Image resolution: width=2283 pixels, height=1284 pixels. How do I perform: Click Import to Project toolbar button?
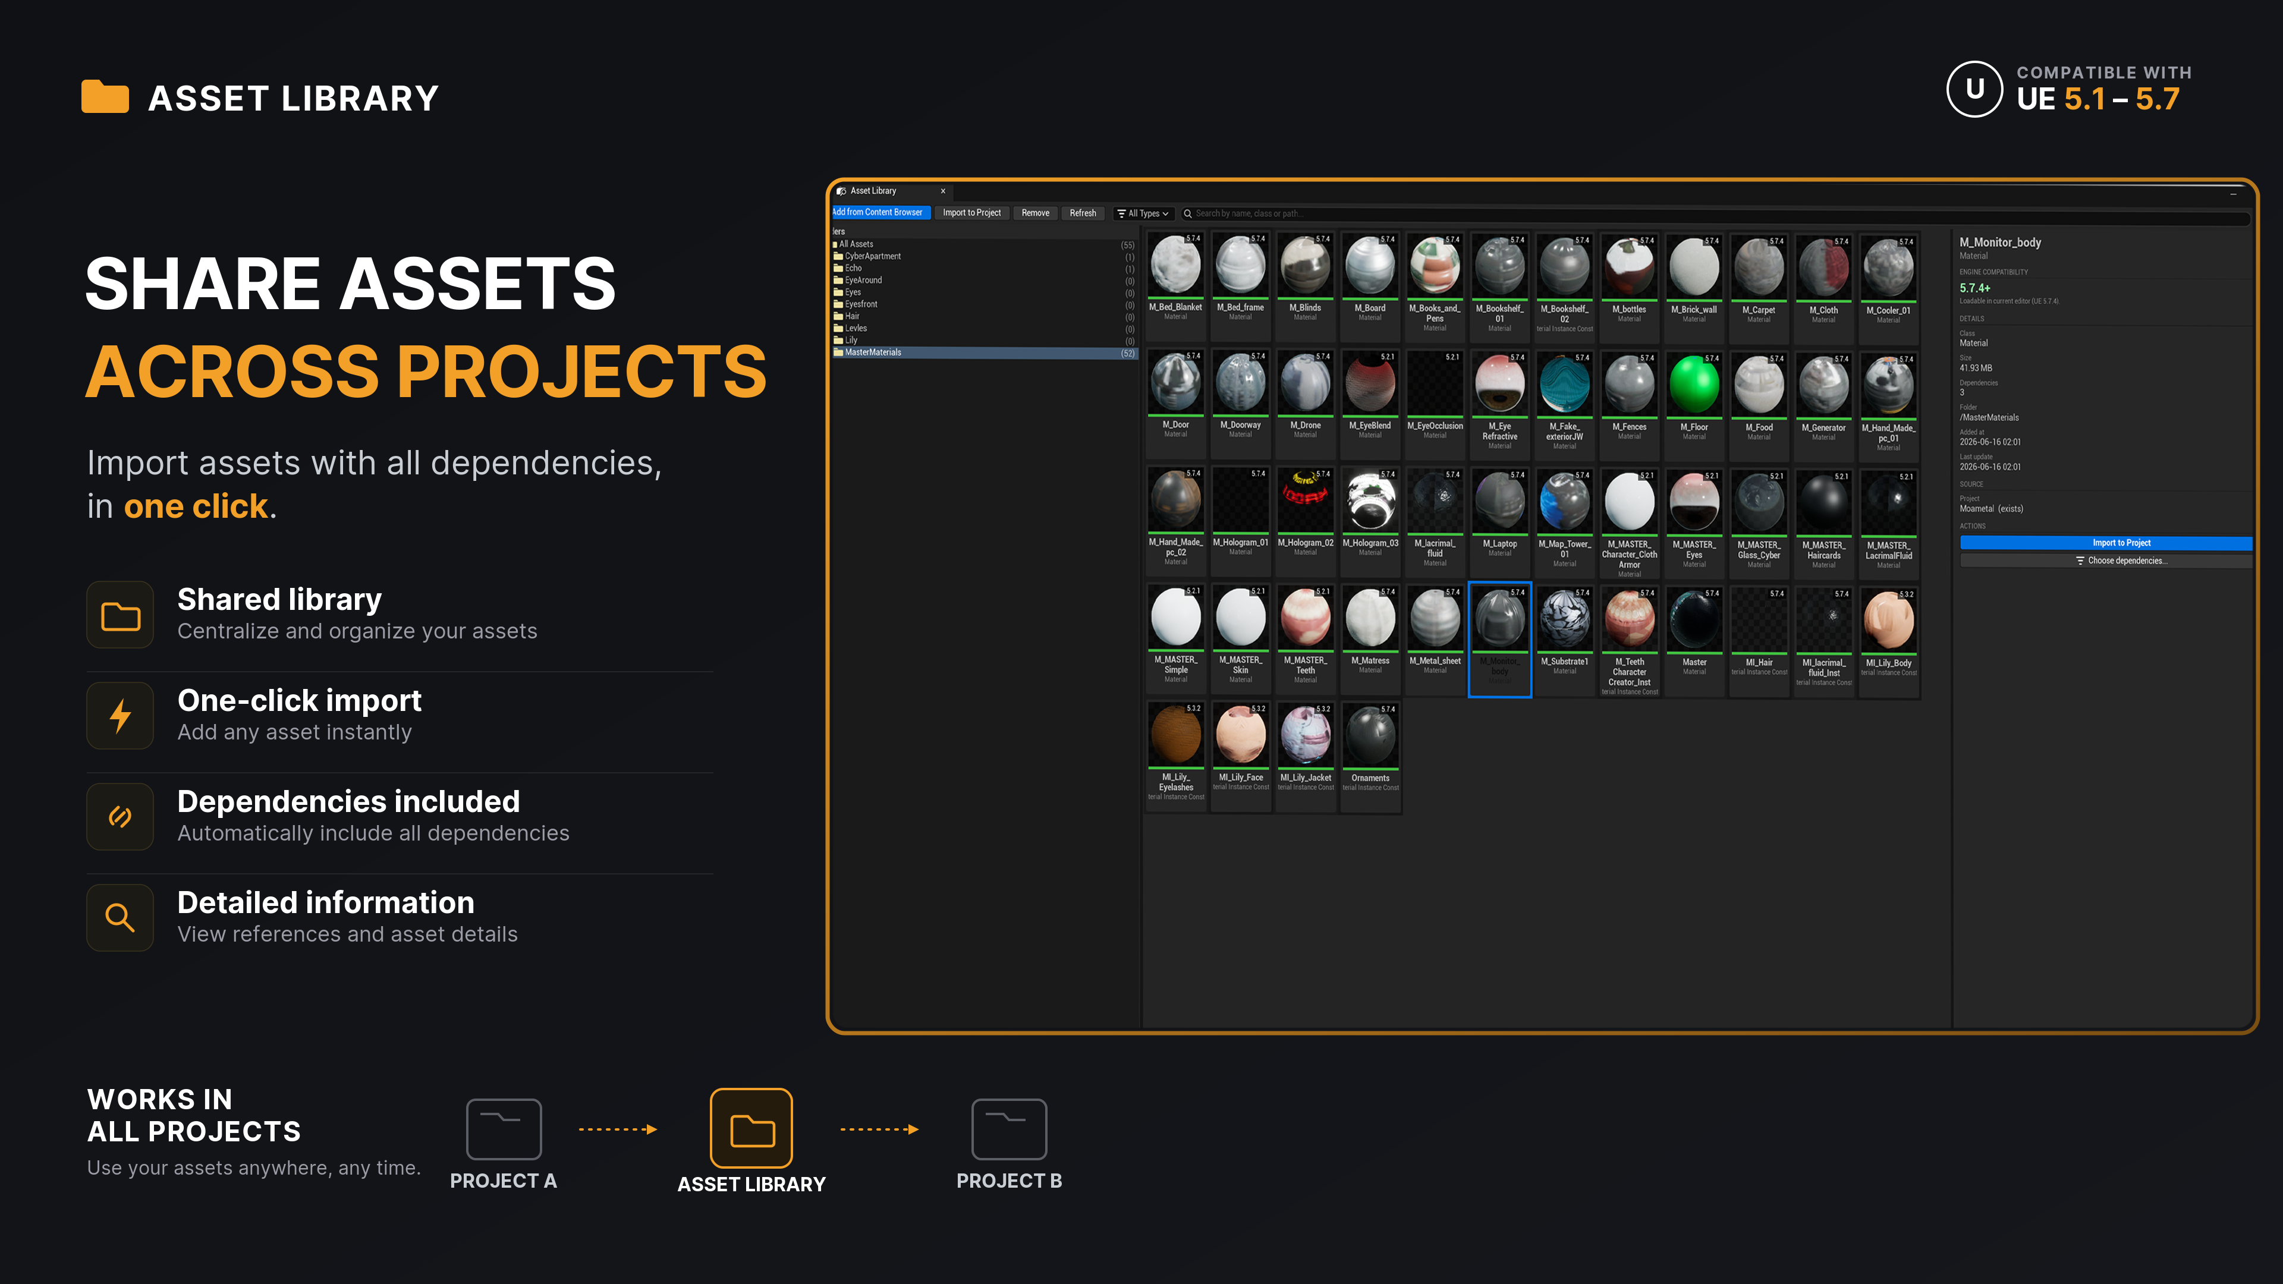[971, 213]
